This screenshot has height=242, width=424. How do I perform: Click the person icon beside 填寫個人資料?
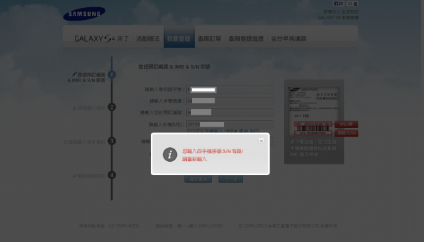(x=74, y=108)
